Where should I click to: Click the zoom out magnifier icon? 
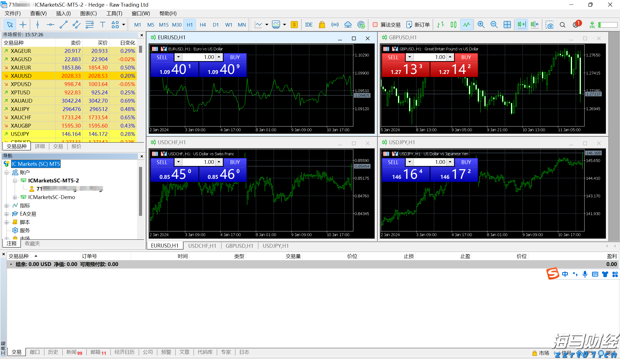tap(494, 25)
